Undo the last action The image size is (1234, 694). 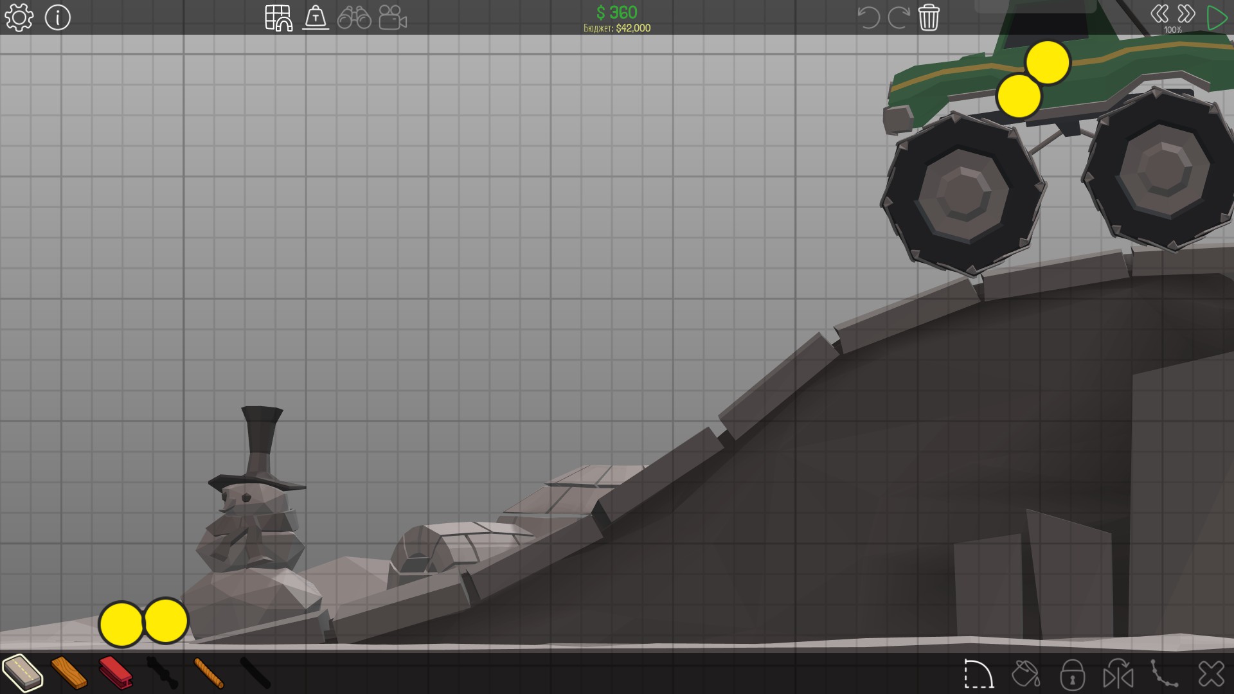868,18
